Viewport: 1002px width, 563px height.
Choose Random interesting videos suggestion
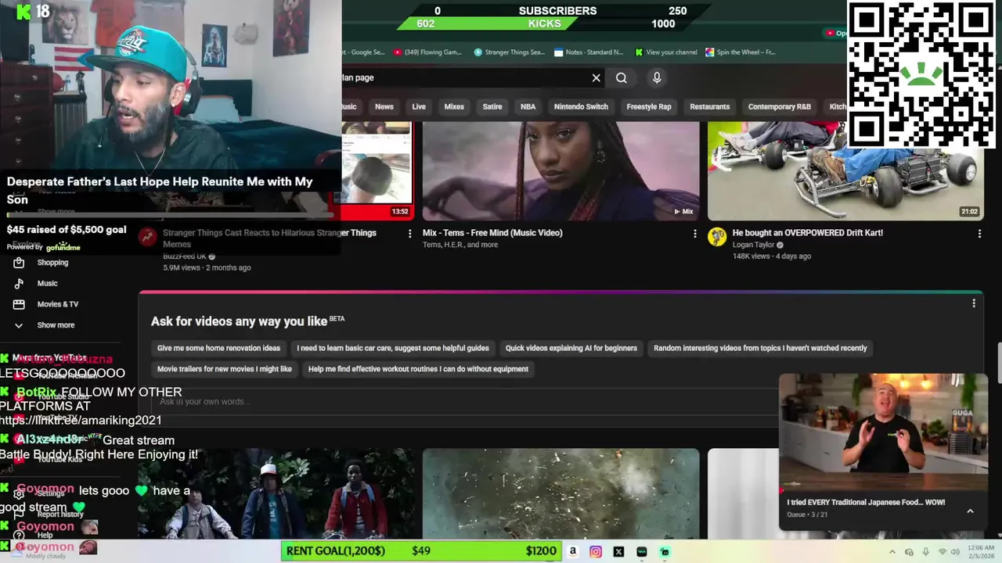click(760, 348)
